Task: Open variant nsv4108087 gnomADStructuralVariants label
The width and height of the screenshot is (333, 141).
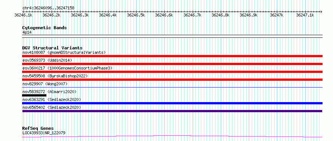Action: [64, 52]
